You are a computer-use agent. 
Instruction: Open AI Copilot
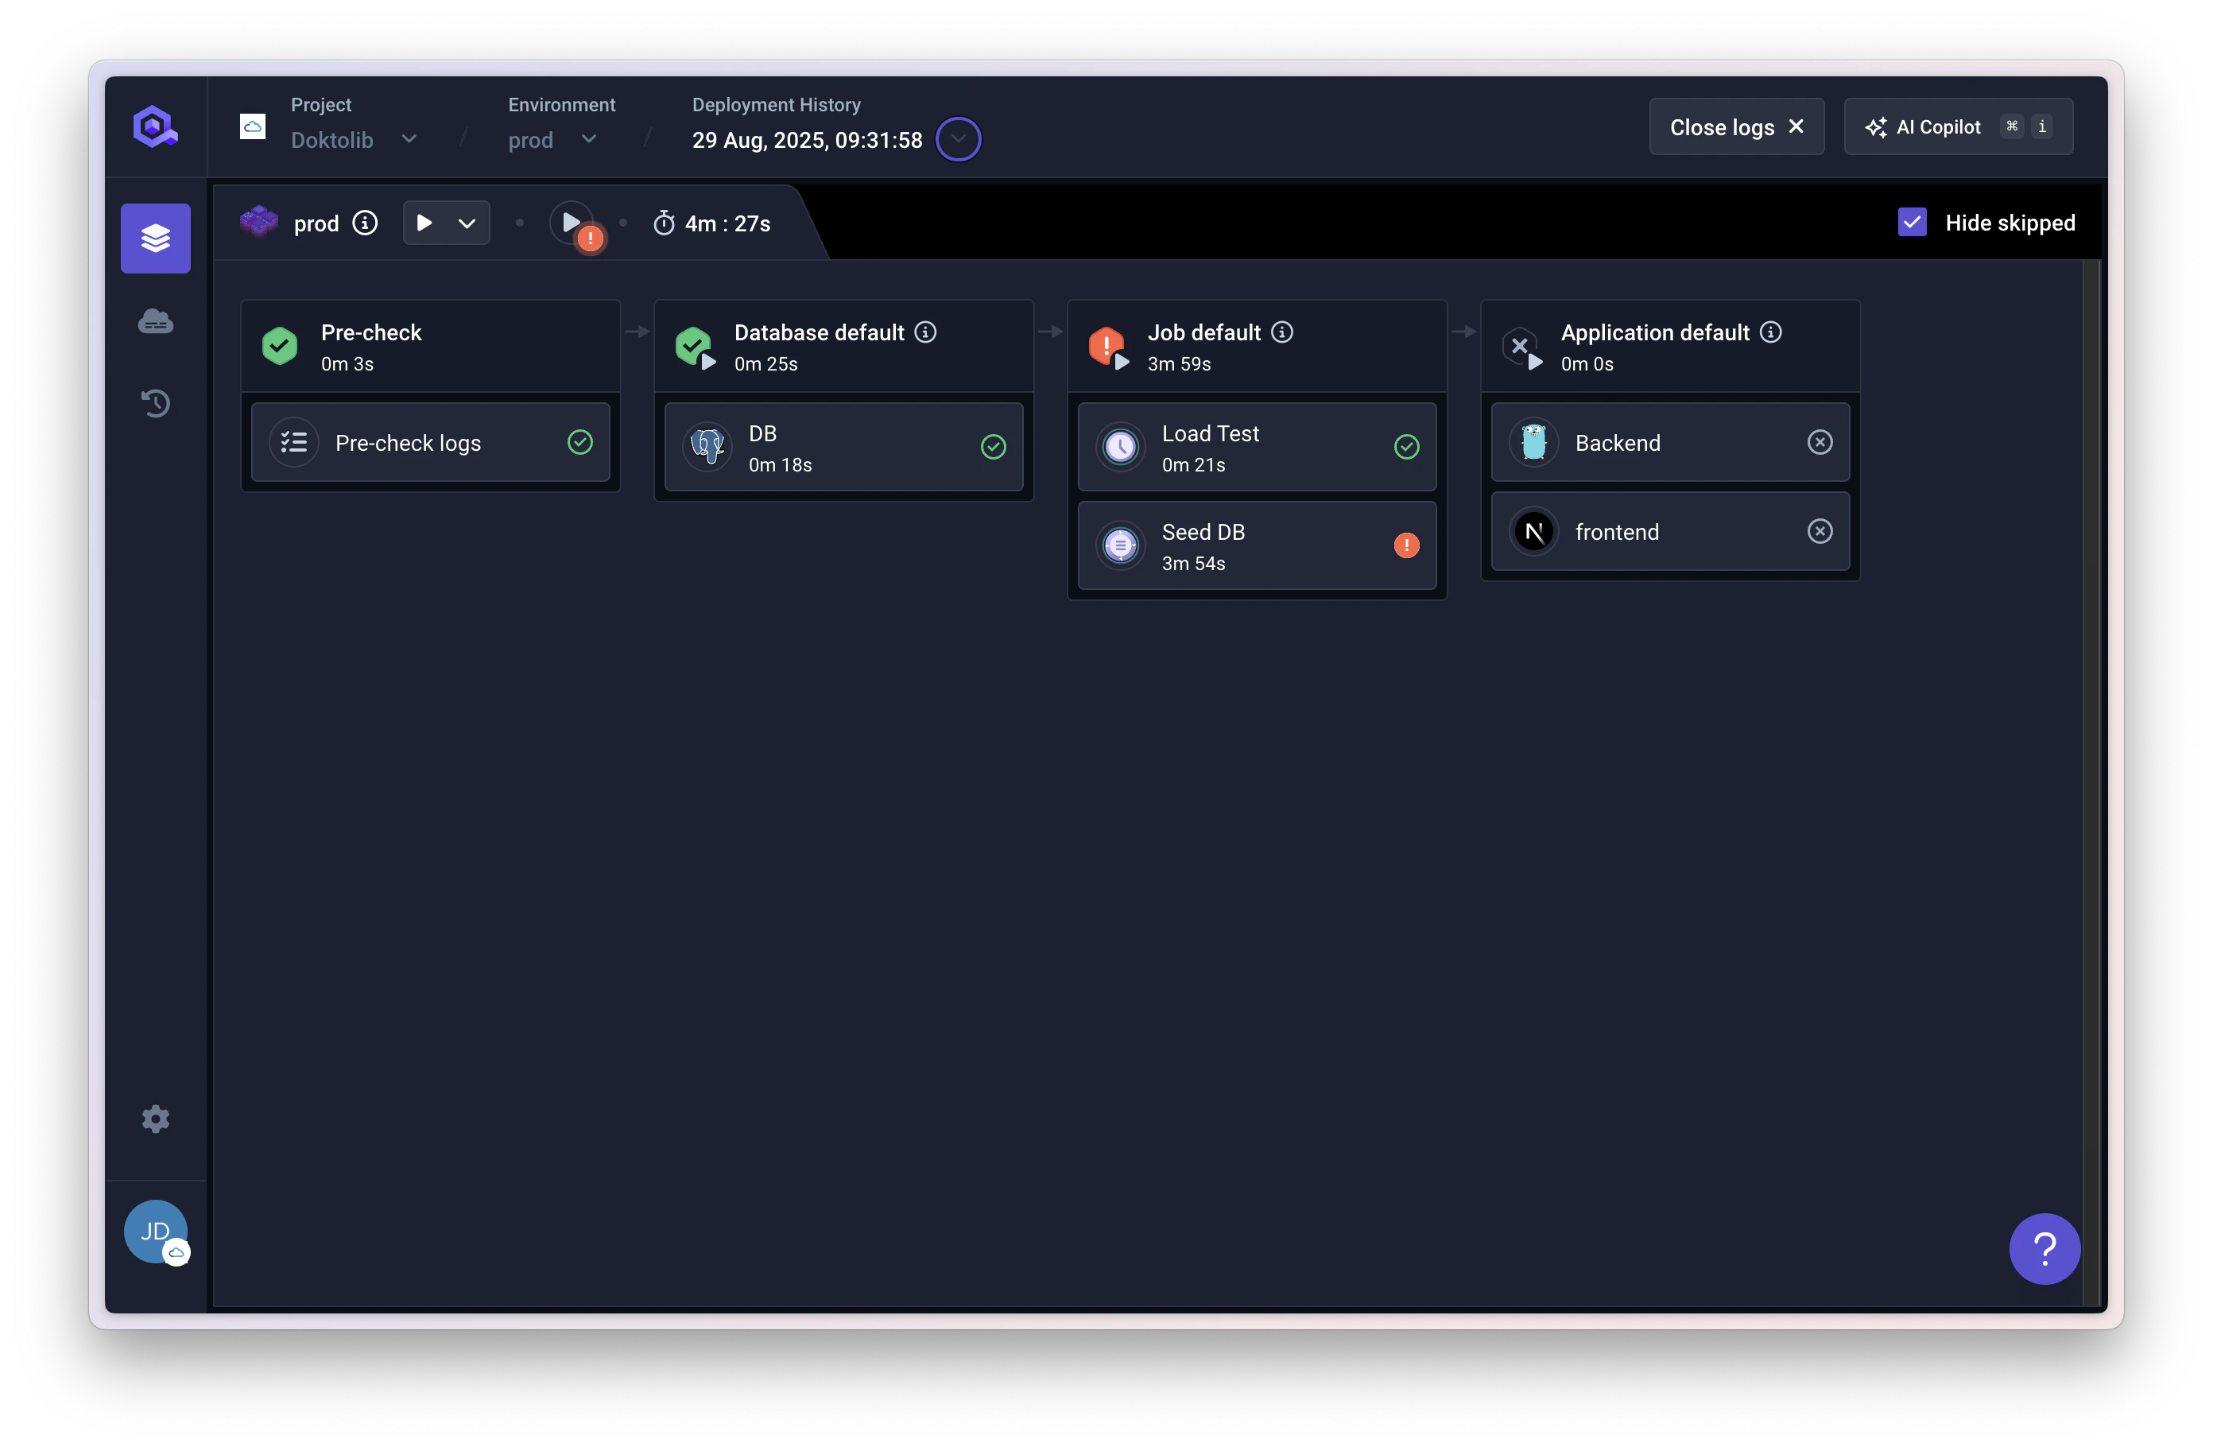1957,127
